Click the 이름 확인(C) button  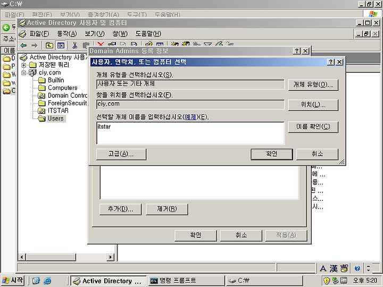tap(313, 127)
